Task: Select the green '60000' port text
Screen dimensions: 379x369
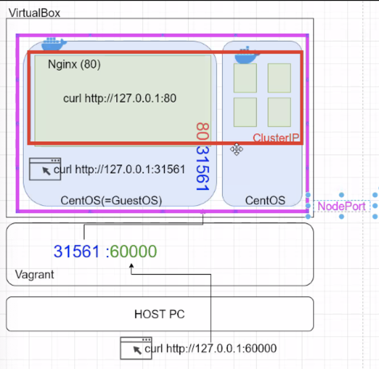Action: pyautogui.click(x=133, y=251)
